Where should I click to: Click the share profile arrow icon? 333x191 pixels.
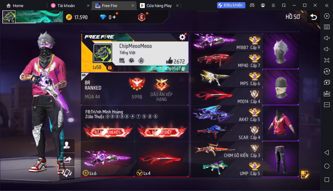point(67,159)
